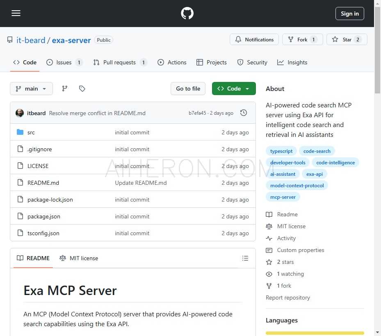Click the Go to file search field
The image size is (381, 336).
click(x=188, y=88)
